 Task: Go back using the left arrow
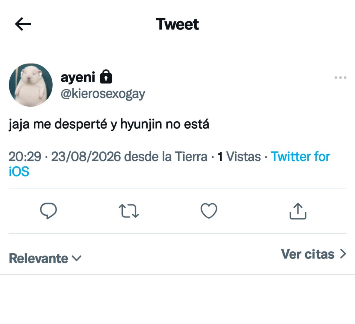23,24
